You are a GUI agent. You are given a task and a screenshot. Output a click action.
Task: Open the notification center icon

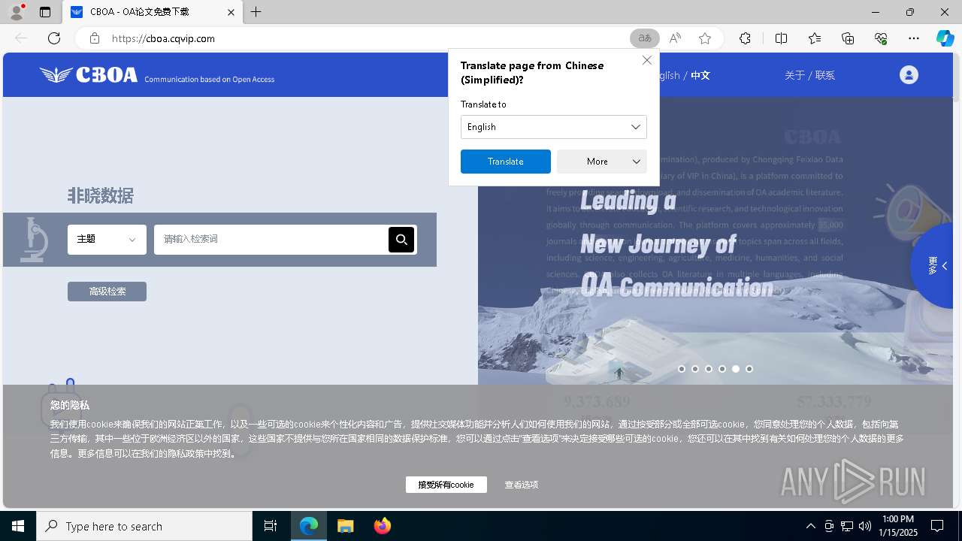click(937, 526)
